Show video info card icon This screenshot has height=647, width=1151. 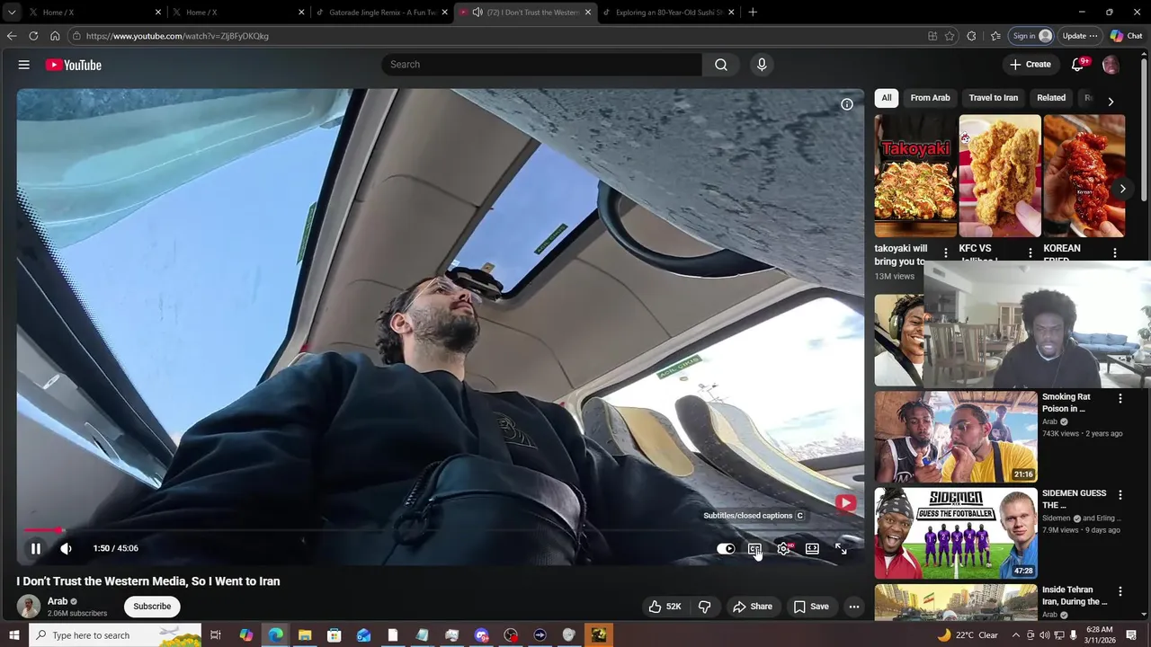846,104
